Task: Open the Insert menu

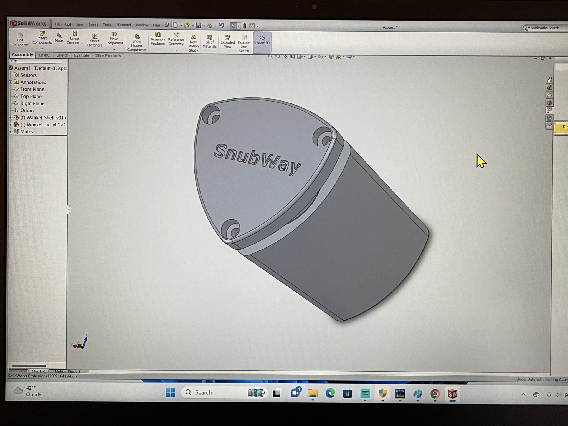Action: click(93, 25)
